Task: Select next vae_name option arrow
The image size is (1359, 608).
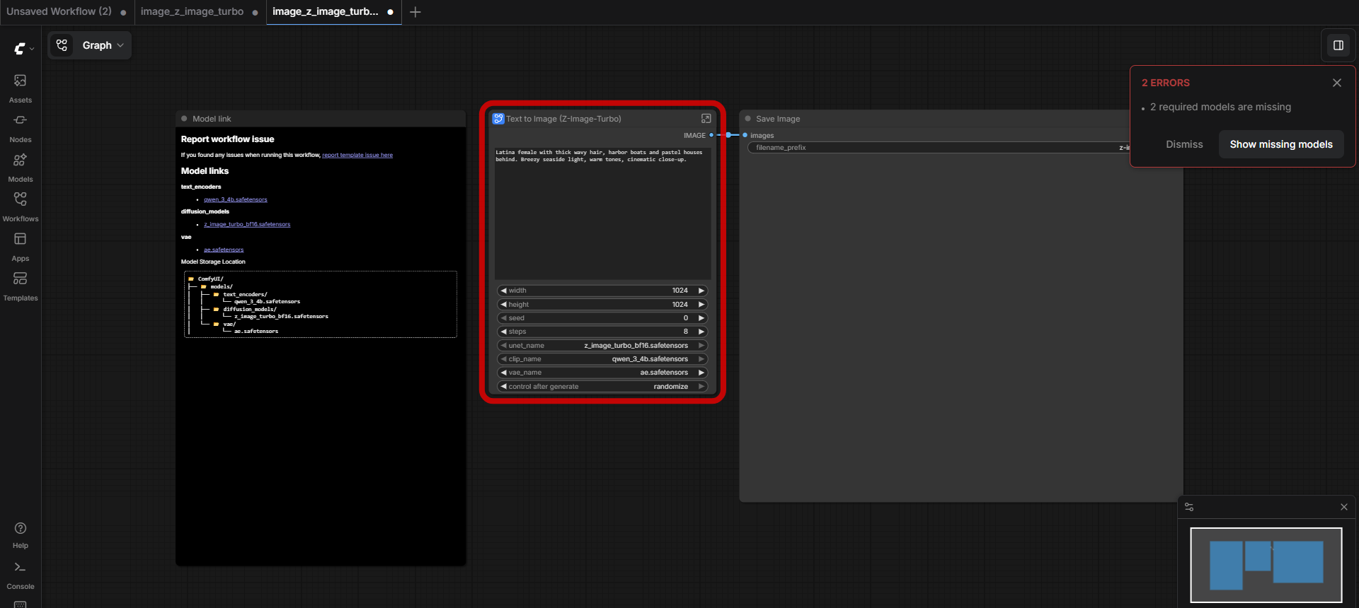Action: coord(701,373)
